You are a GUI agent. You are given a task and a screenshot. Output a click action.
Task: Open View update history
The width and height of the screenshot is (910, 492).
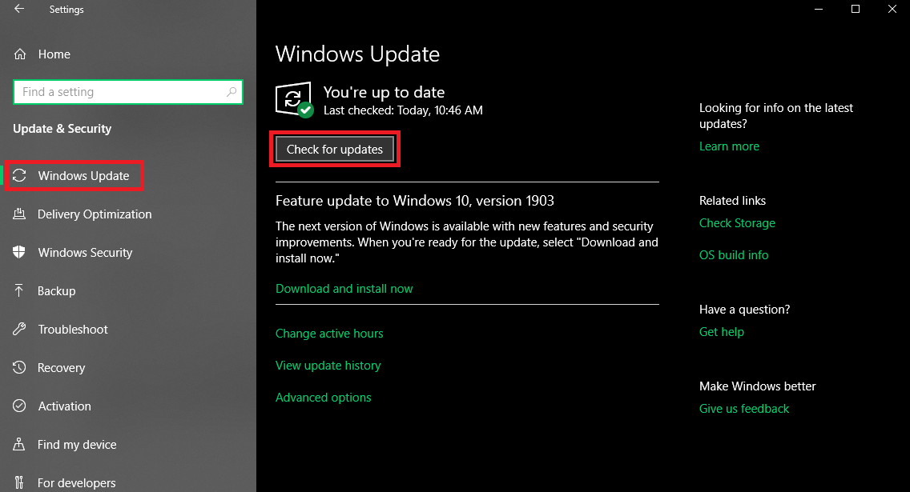[x=328, y=365]
